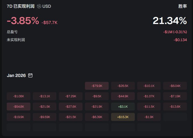Click the 胜率 win rate label
Screen dimensions: 193x138
pos(182,6)
